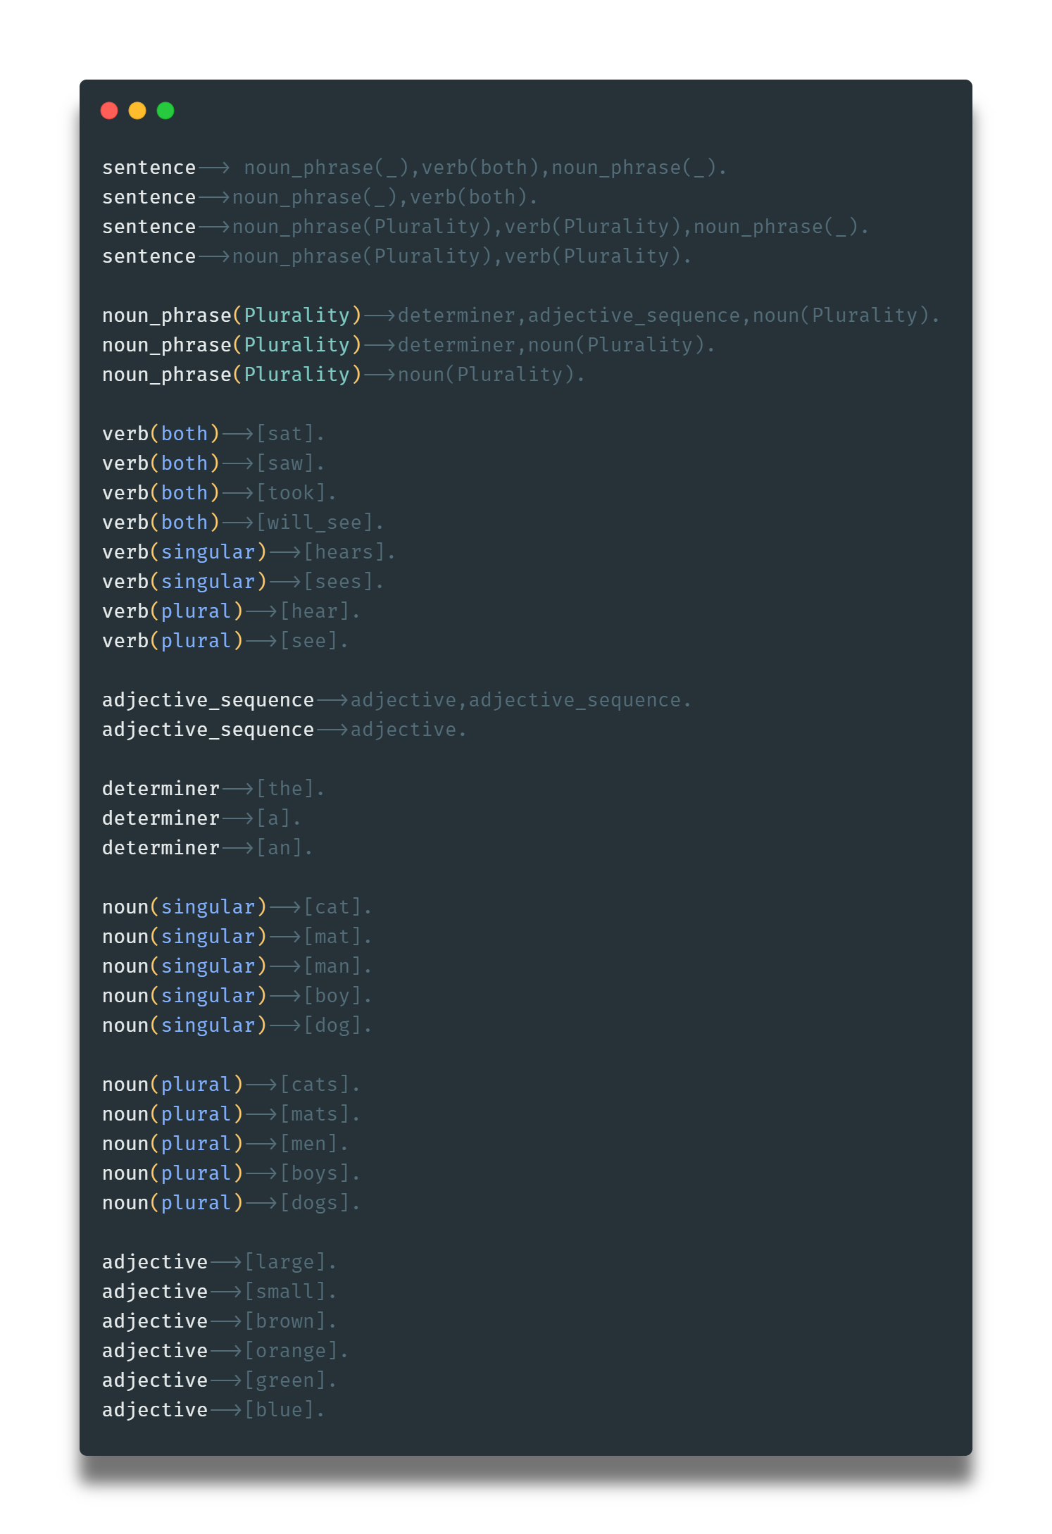1052x1534 pixels.
Task: Click the plural noun 'boys' terminal
Action: pos(315,1173)
